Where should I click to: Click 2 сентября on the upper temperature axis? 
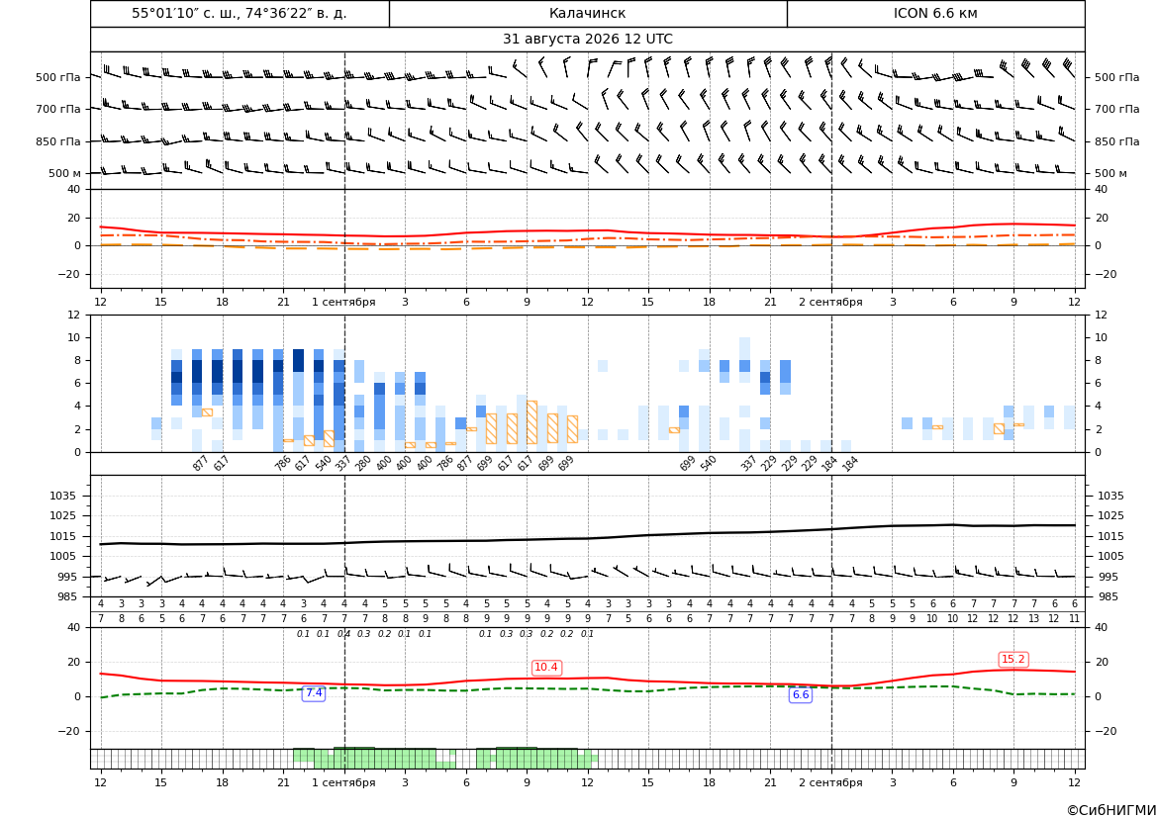(x=830, y=302)
